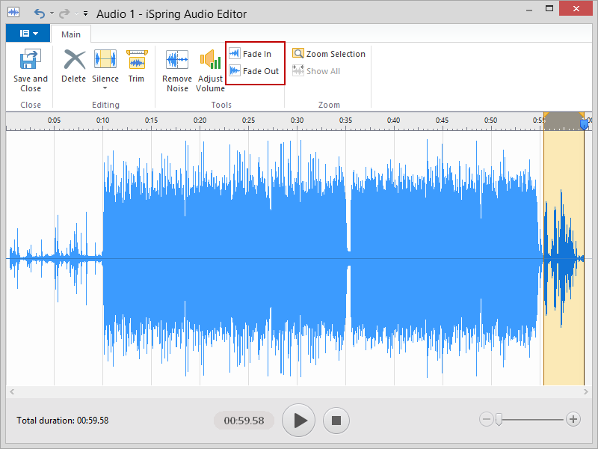
Task: Delete the selected audio with Delete tool
Action: [x=73, y=66]
